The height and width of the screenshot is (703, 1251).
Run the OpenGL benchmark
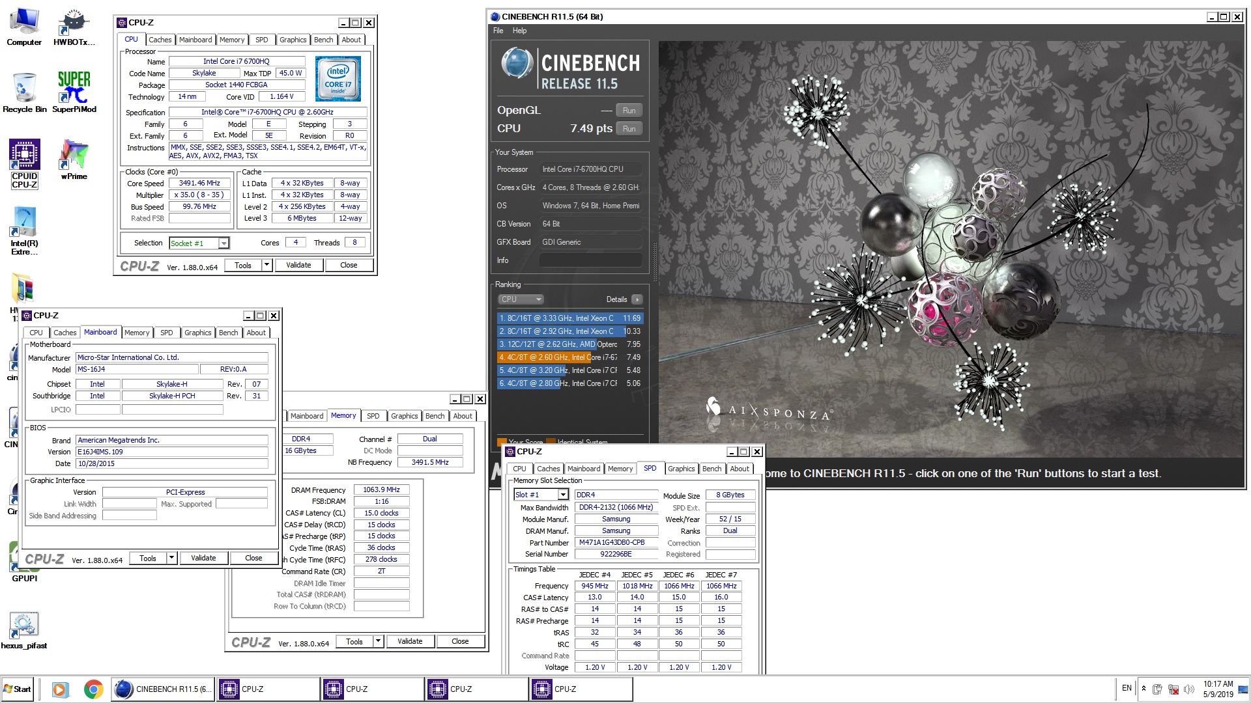tap(629, 111)
